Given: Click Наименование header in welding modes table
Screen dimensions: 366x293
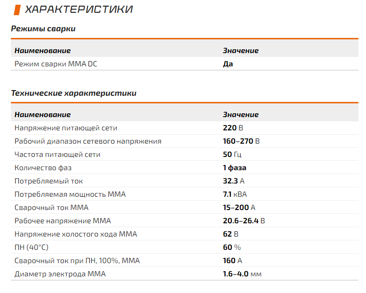Looking at the screenshot, I should pos(43,51).
